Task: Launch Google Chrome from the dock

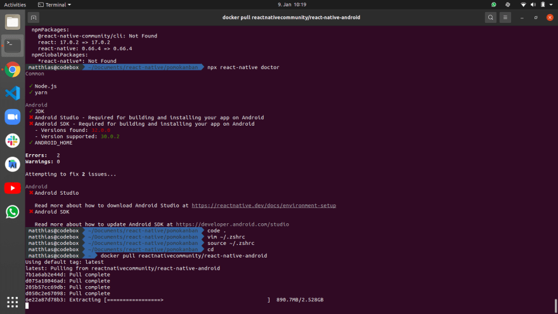Action: coord(13,69)
